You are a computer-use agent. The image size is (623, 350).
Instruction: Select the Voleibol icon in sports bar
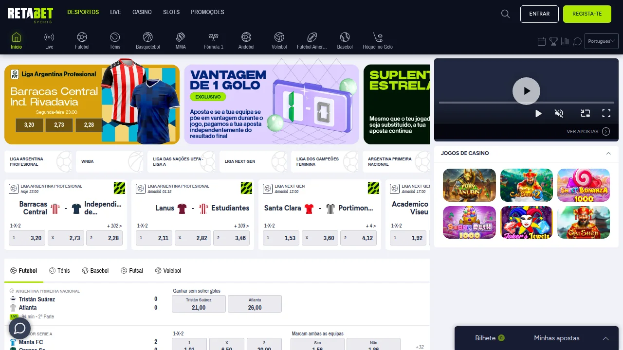[279, 37]
